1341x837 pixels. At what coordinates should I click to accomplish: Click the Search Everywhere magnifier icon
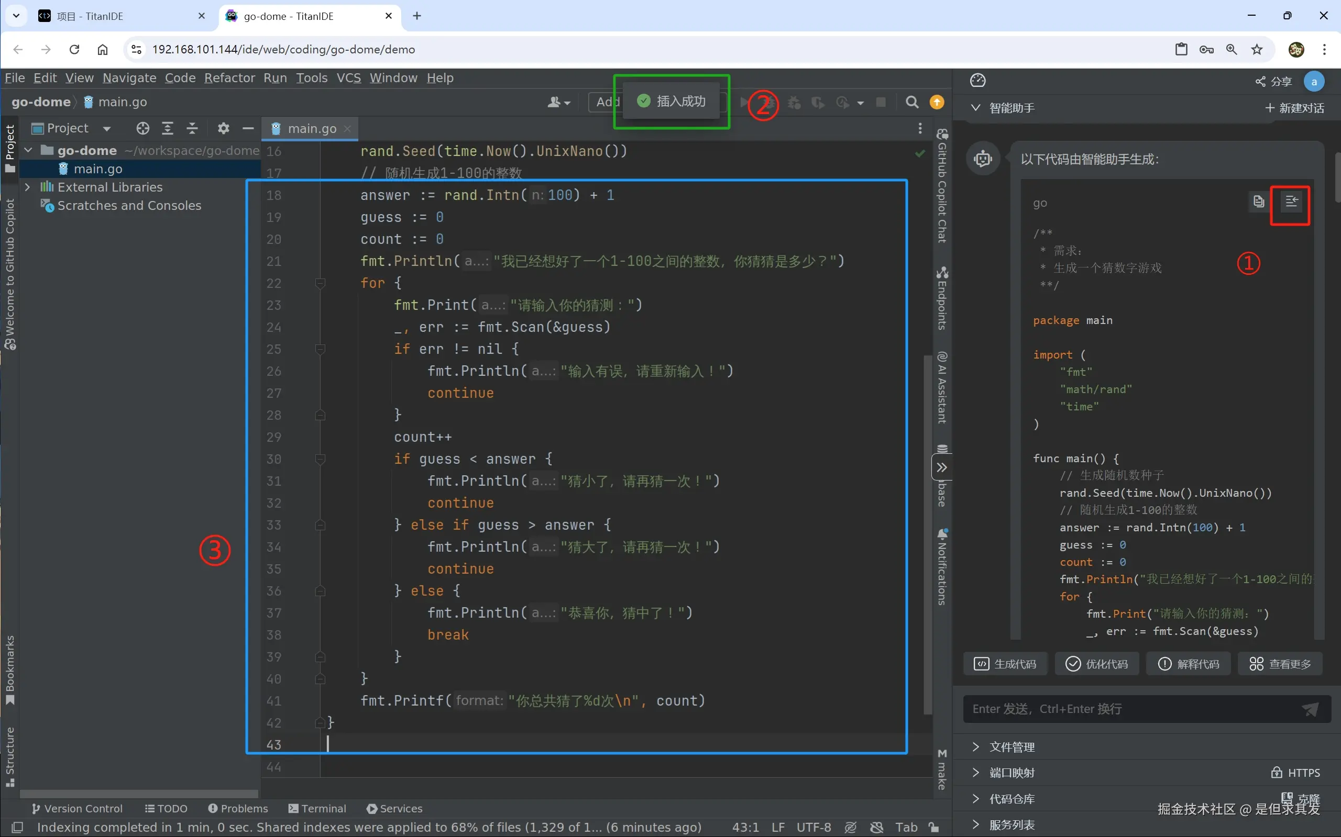click(x=912, y=103)
